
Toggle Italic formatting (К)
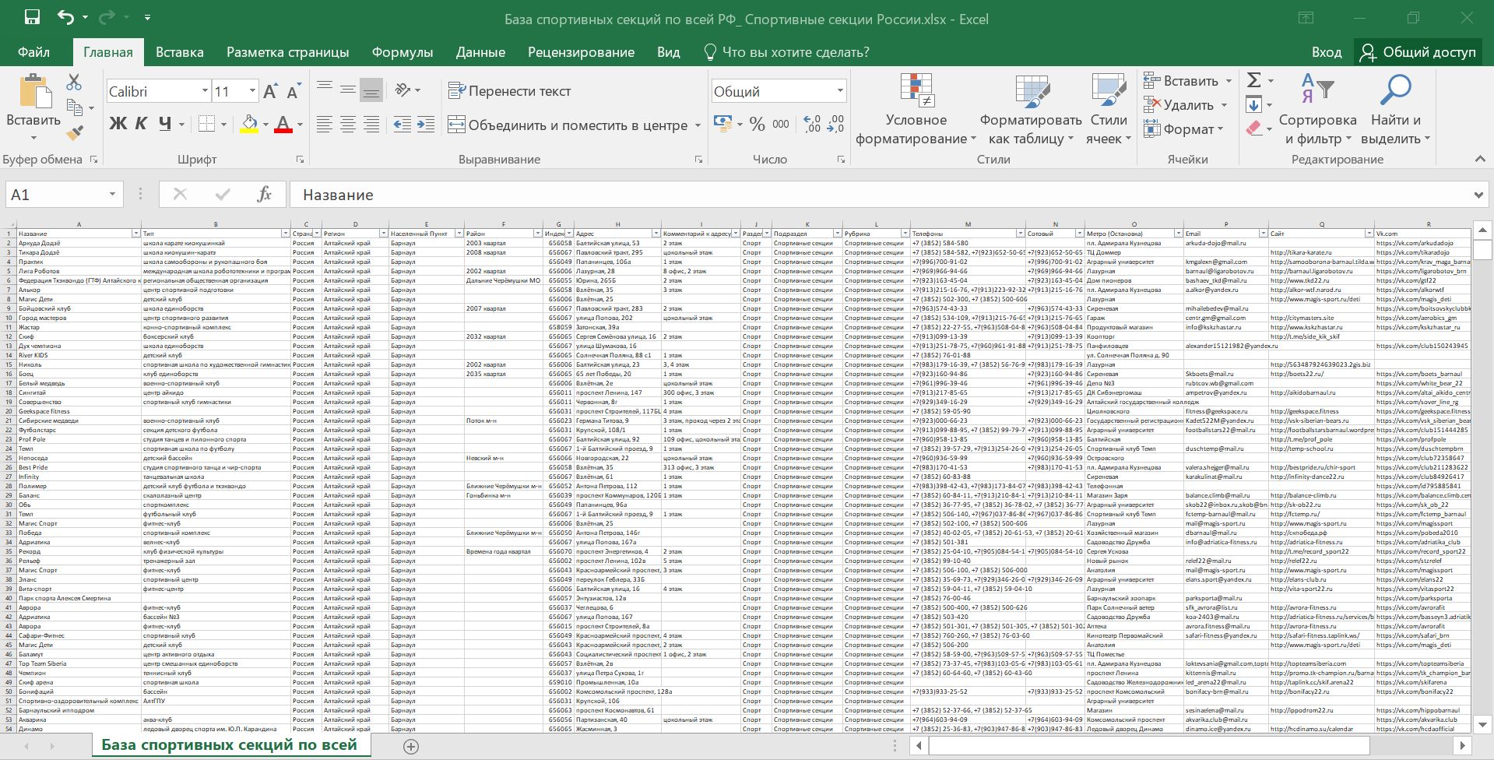point(141,124)
